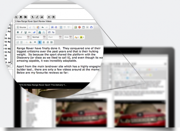Screen dimensions: 180x131
Task: Toggle bold formatting
Action: pos(18,32)
